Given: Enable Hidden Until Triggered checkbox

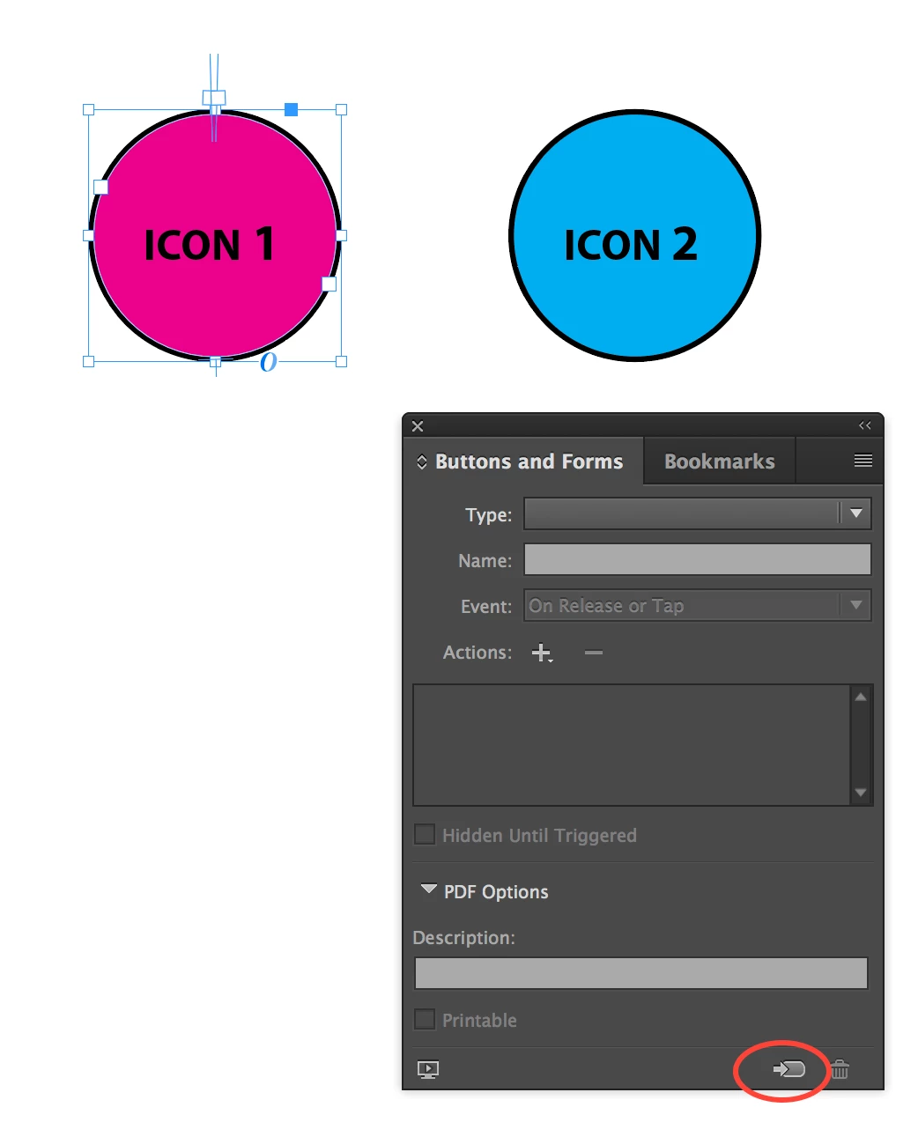Looking at the screenshot, I should coord(425,834).
